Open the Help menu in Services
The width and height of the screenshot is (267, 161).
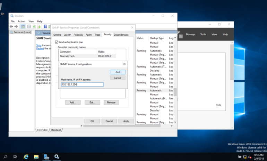tap(40, 21)
